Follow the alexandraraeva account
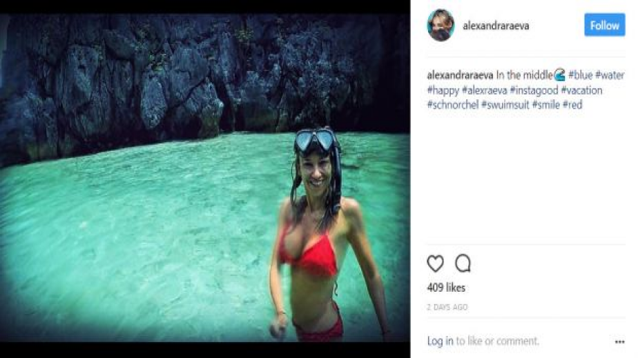Screen dimensions: 638x358 point(605,26)
